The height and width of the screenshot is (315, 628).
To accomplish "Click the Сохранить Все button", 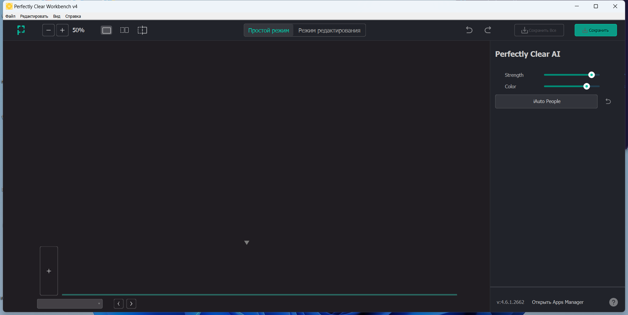I will (539, 30).
